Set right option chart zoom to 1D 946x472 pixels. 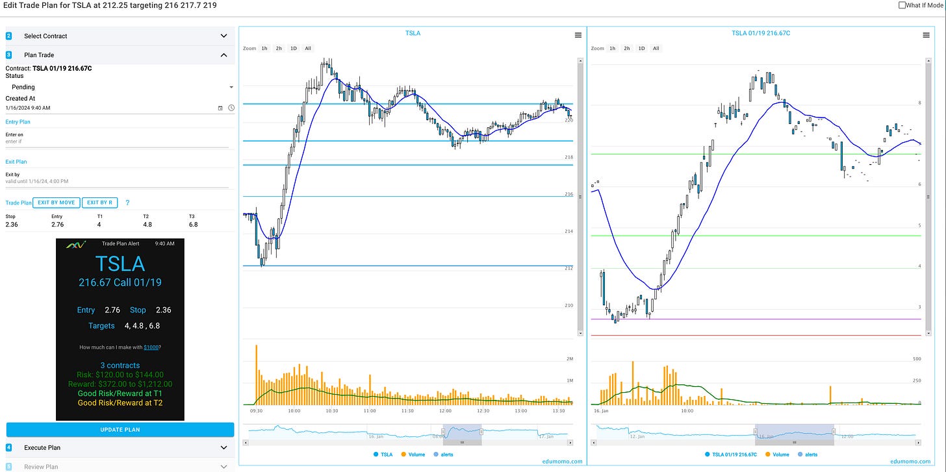tap(641, 48)
